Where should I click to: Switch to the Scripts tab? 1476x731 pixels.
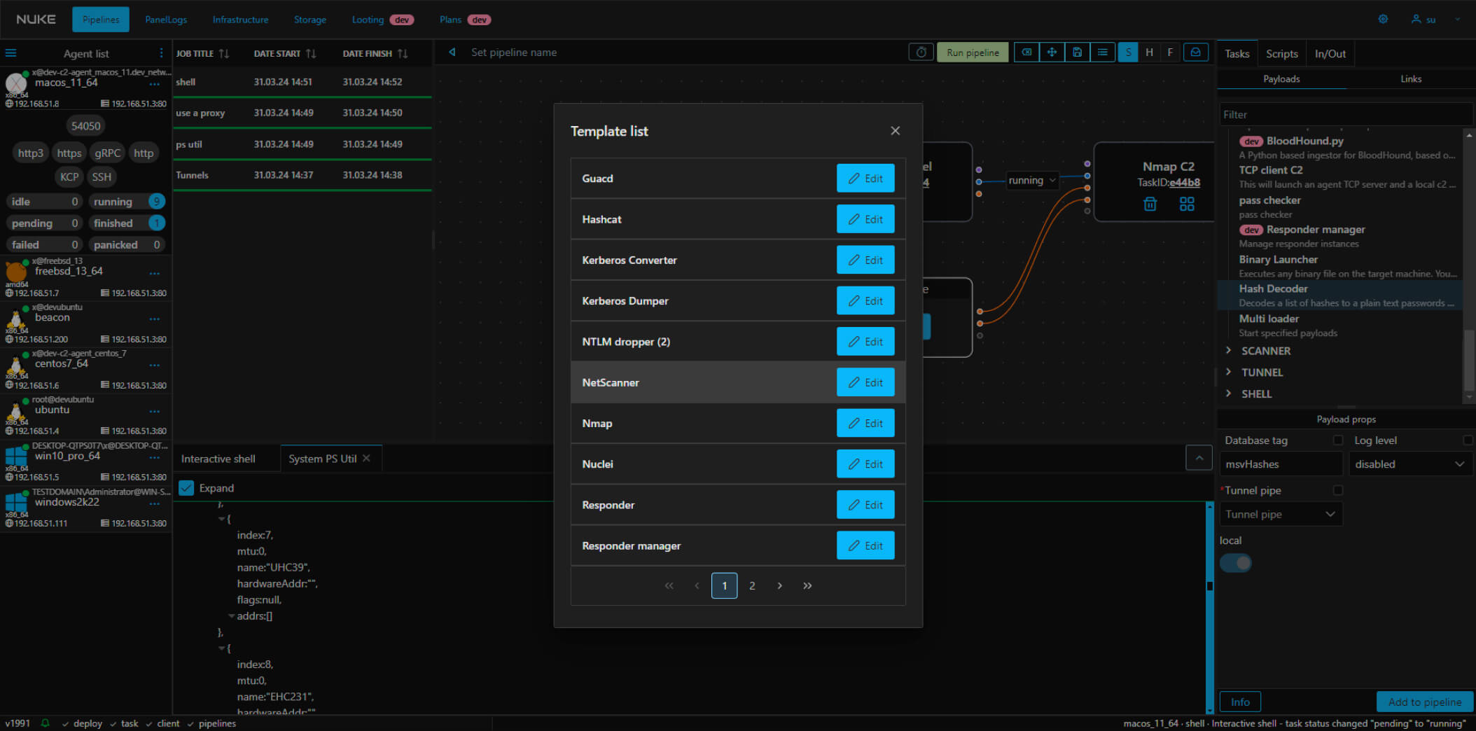tap(1282, 54)
